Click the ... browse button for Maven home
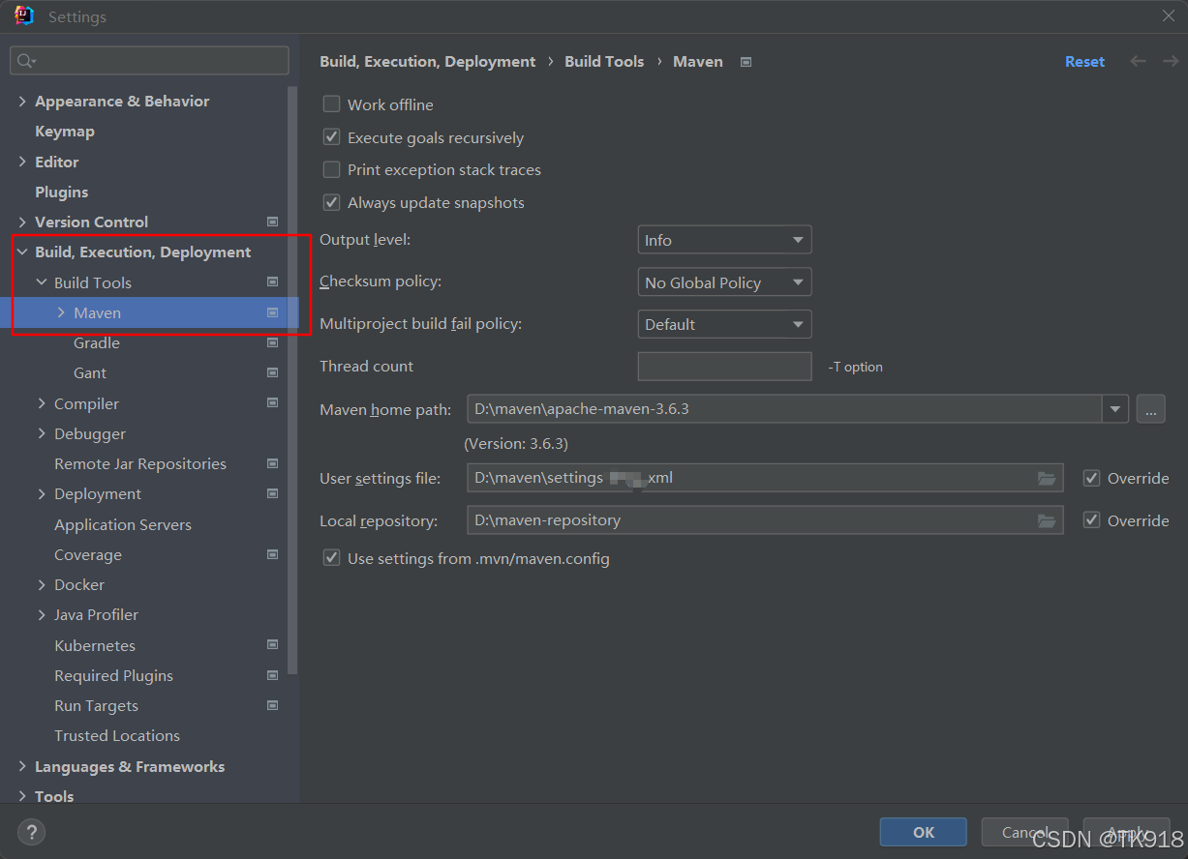This screenshot has width=1188, height=859. coord(1150,409)
